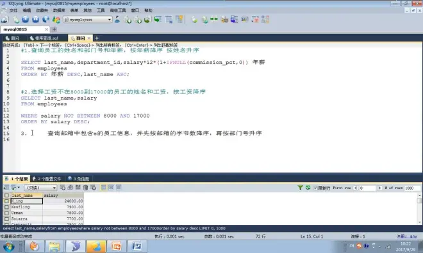
Task: Click the # of rows input field
Action: 412,188
